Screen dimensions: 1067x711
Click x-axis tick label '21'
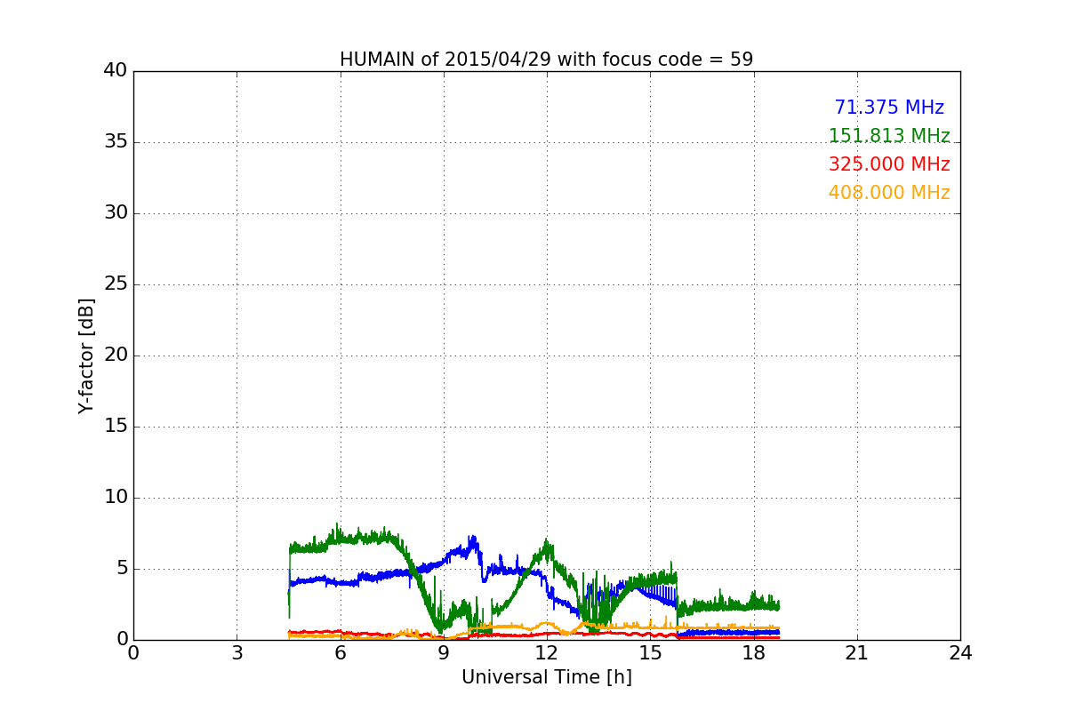857,653
